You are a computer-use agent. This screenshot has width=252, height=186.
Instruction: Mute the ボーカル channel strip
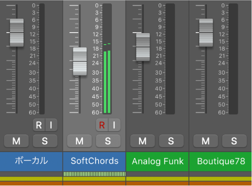coord(16,141)
